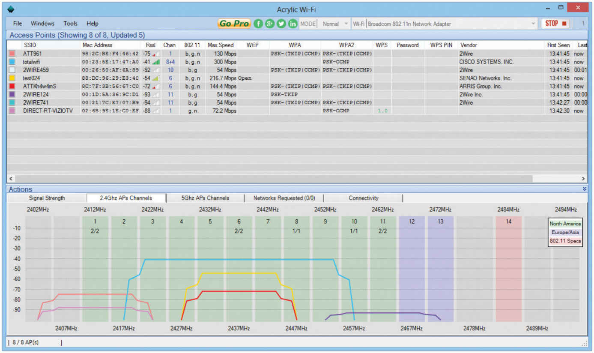Screen dimensions: 594x353
Task: Click the Acrylic Wi-Fi app icon in title bar
Action: tap(11, 9)
